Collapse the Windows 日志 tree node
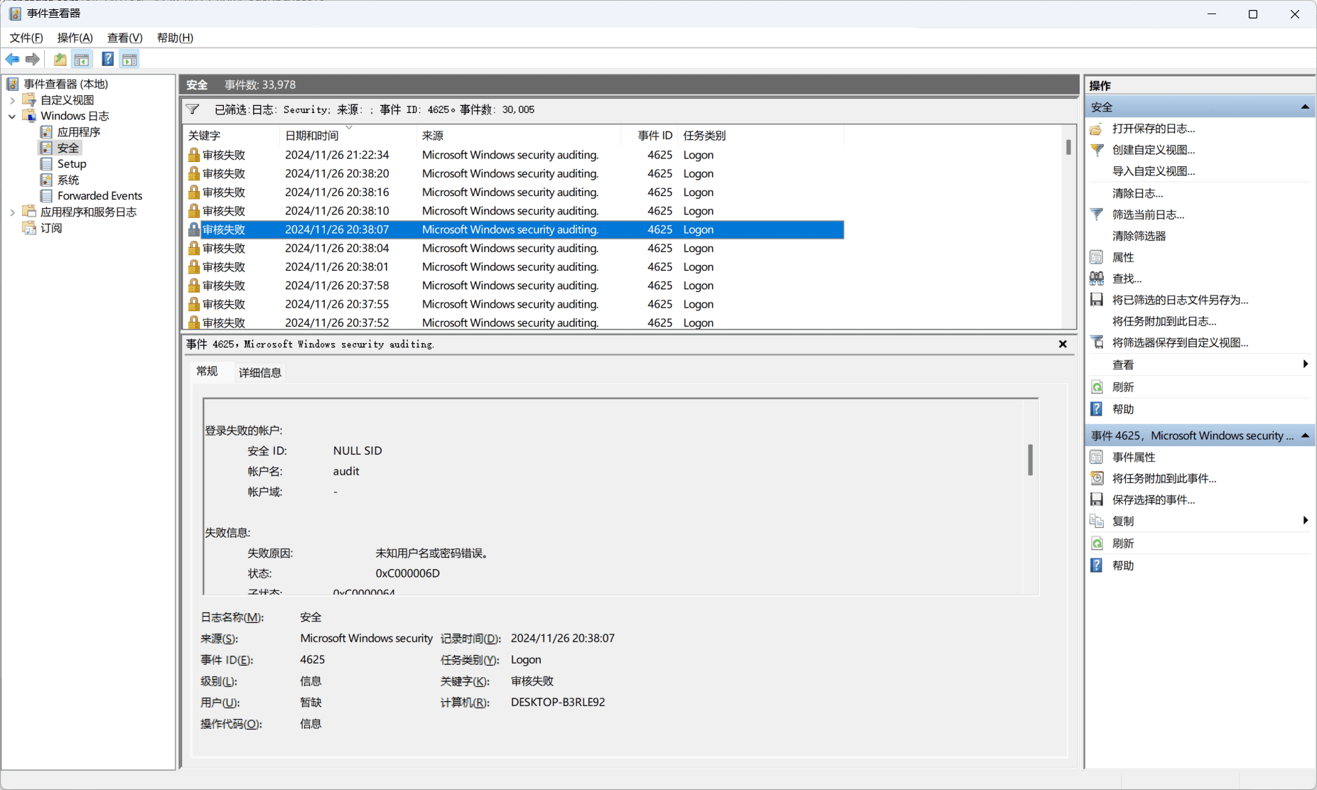The image size is (1317, 790). [12, 117]
